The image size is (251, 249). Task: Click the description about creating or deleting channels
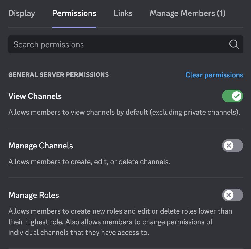[x=89, y=162]
